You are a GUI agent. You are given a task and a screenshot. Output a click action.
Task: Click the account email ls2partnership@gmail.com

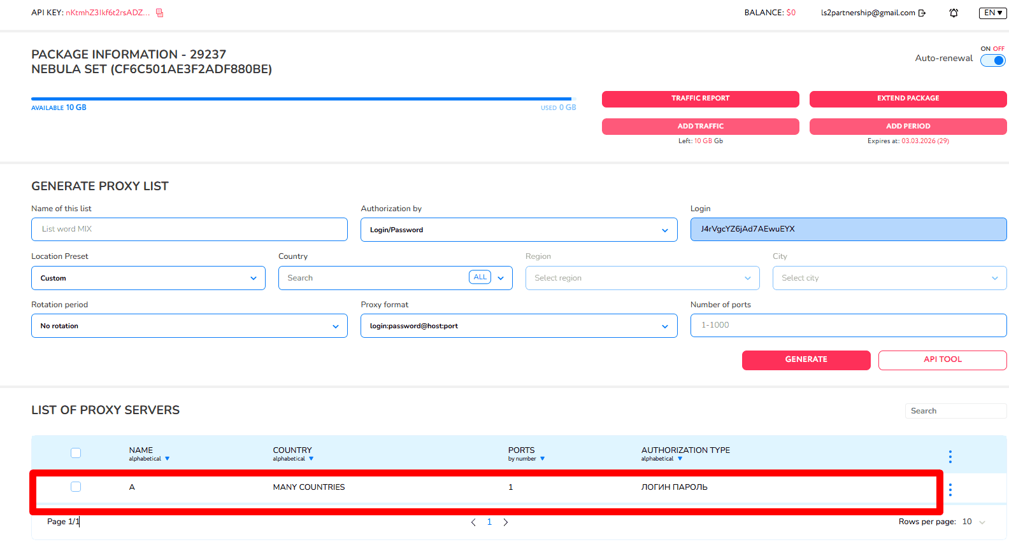click(868, 13)
